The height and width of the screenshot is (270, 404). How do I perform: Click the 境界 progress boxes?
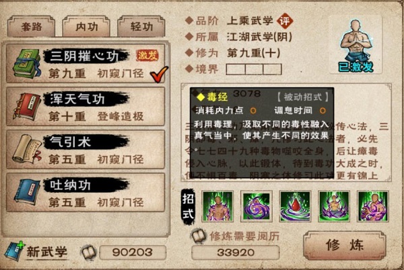point(254,69)
